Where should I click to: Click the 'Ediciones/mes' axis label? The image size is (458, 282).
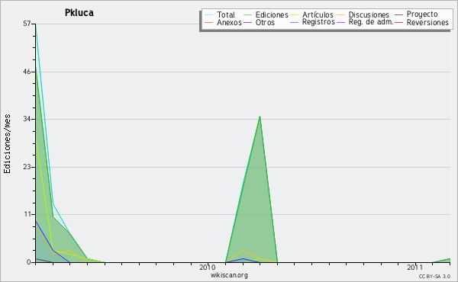click(x=7, y=144)
